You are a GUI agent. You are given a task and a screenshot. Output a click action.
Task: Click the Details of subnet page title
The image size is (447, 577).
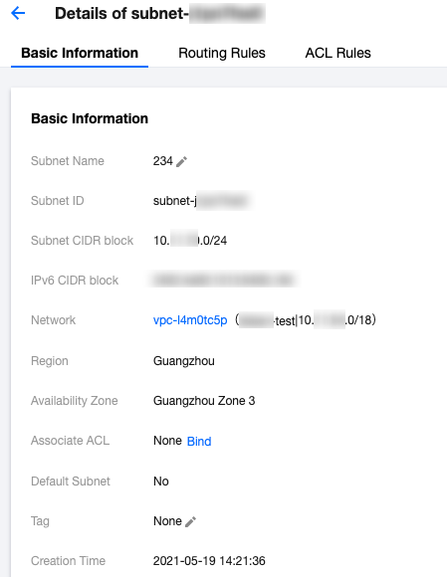pyautogui.click(x=160, y=14)
